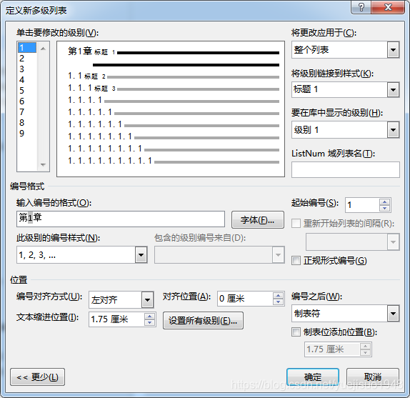Click the 制表位添加位置 value field

click(332, 349)
